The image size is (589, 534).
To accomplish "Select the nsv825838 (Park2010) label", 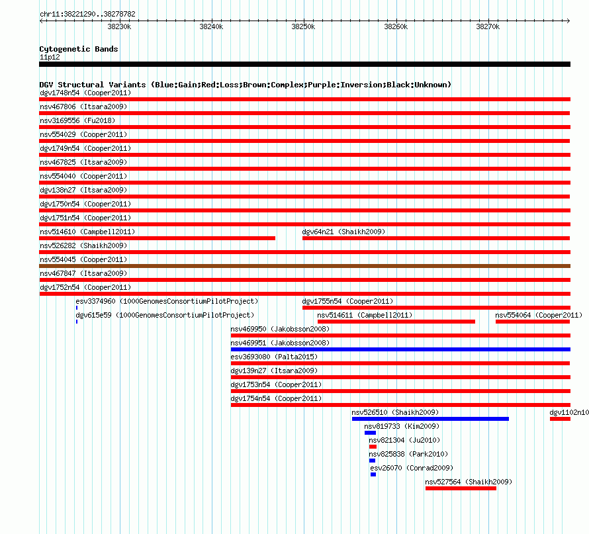I will (x=408, y=454).
